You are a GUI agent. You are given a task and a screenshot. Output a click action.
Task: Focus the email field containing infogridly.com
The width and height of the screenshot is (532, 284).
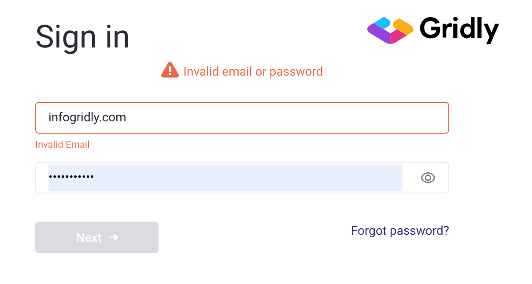tap(242, 118)
